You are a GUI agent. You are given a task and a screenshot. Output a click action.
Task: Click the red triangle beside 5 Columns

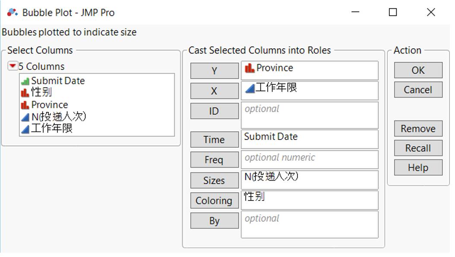point(13,67)
